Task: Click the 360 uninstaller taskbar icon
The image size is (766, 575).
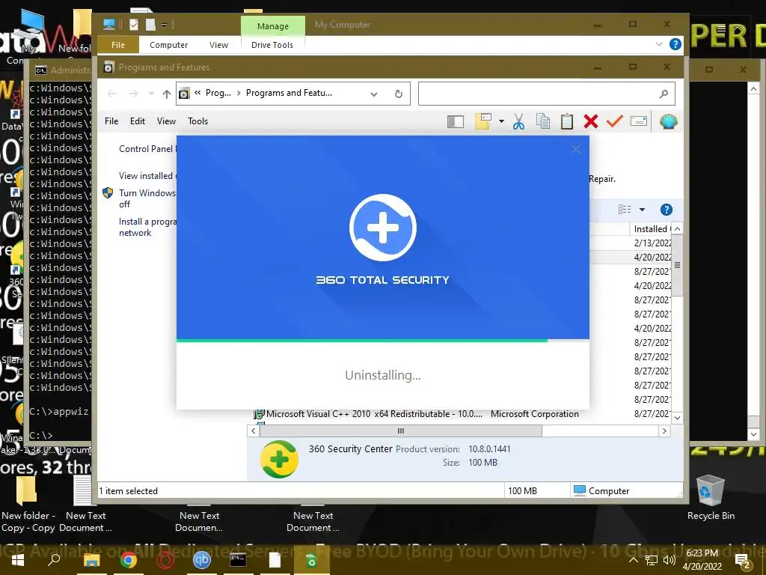Action: (311, 560)
